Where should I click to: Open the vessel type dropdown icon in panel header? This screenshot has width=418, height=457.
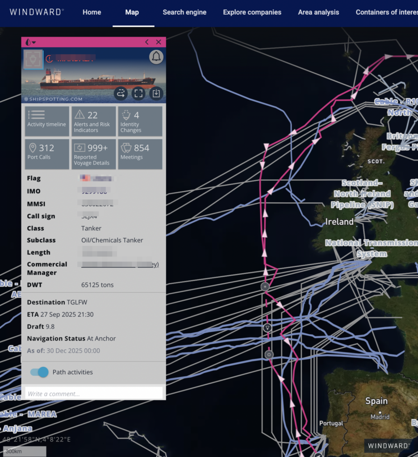pyautogui.click(x=30, y=42)
